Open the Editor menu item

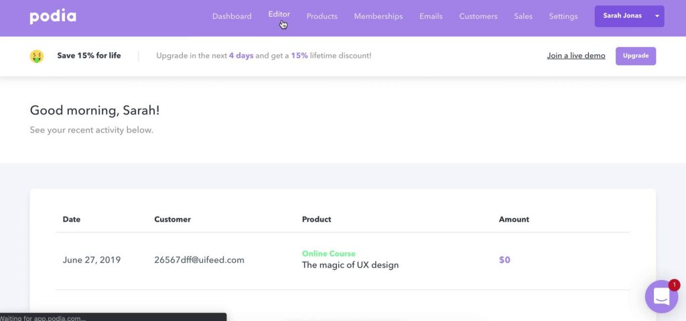[x=279, y=14]
